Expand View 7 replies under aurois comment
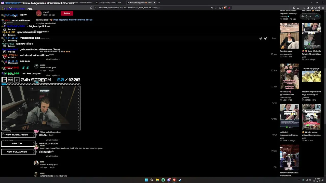 click(x=53, y=75)
